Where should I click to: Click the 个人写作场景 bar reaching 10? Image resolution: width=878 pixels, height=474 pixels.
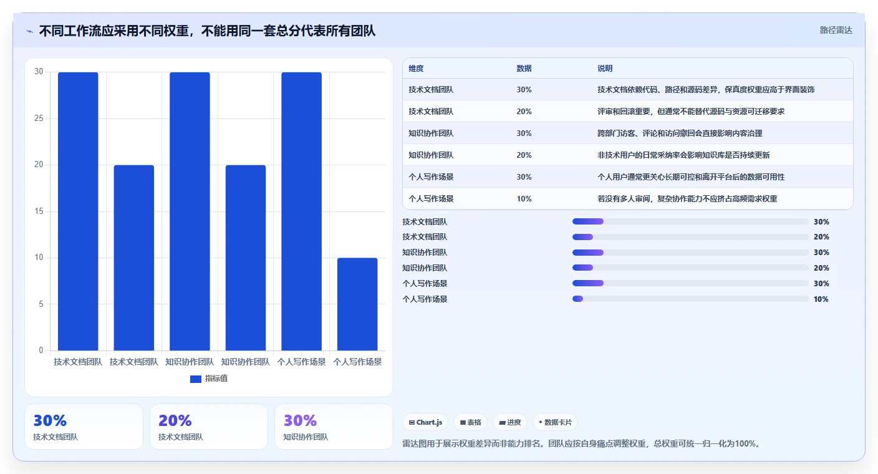[357, 304]
